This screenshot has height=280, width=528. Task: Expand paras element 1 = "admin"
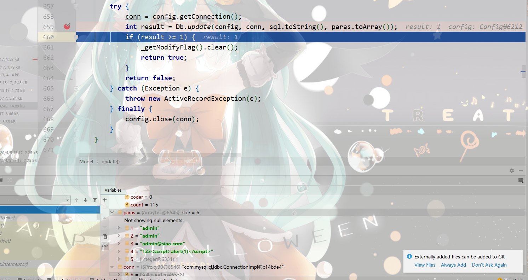pyautogui.click(x=119, y=228)
